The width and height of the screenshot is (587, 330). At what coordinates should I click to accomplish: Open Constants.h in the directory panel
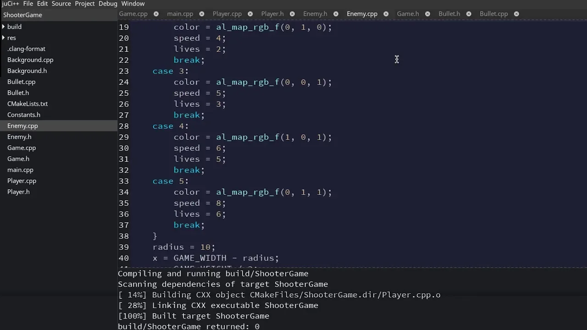click(x=24, y=115)
